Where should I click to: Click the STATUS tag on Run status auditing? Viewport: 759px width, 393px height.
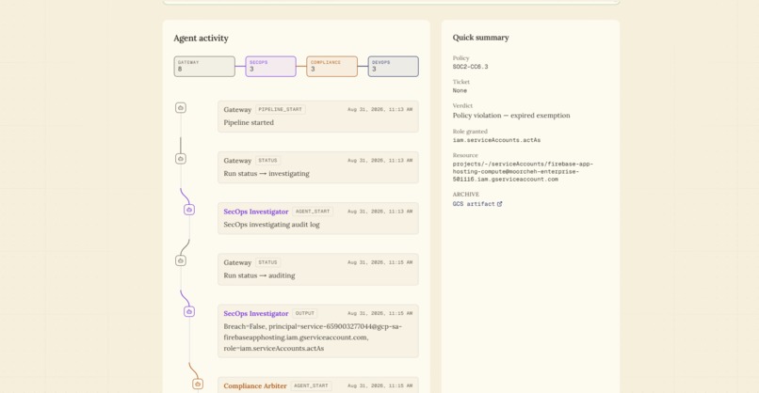pos(267,262)
